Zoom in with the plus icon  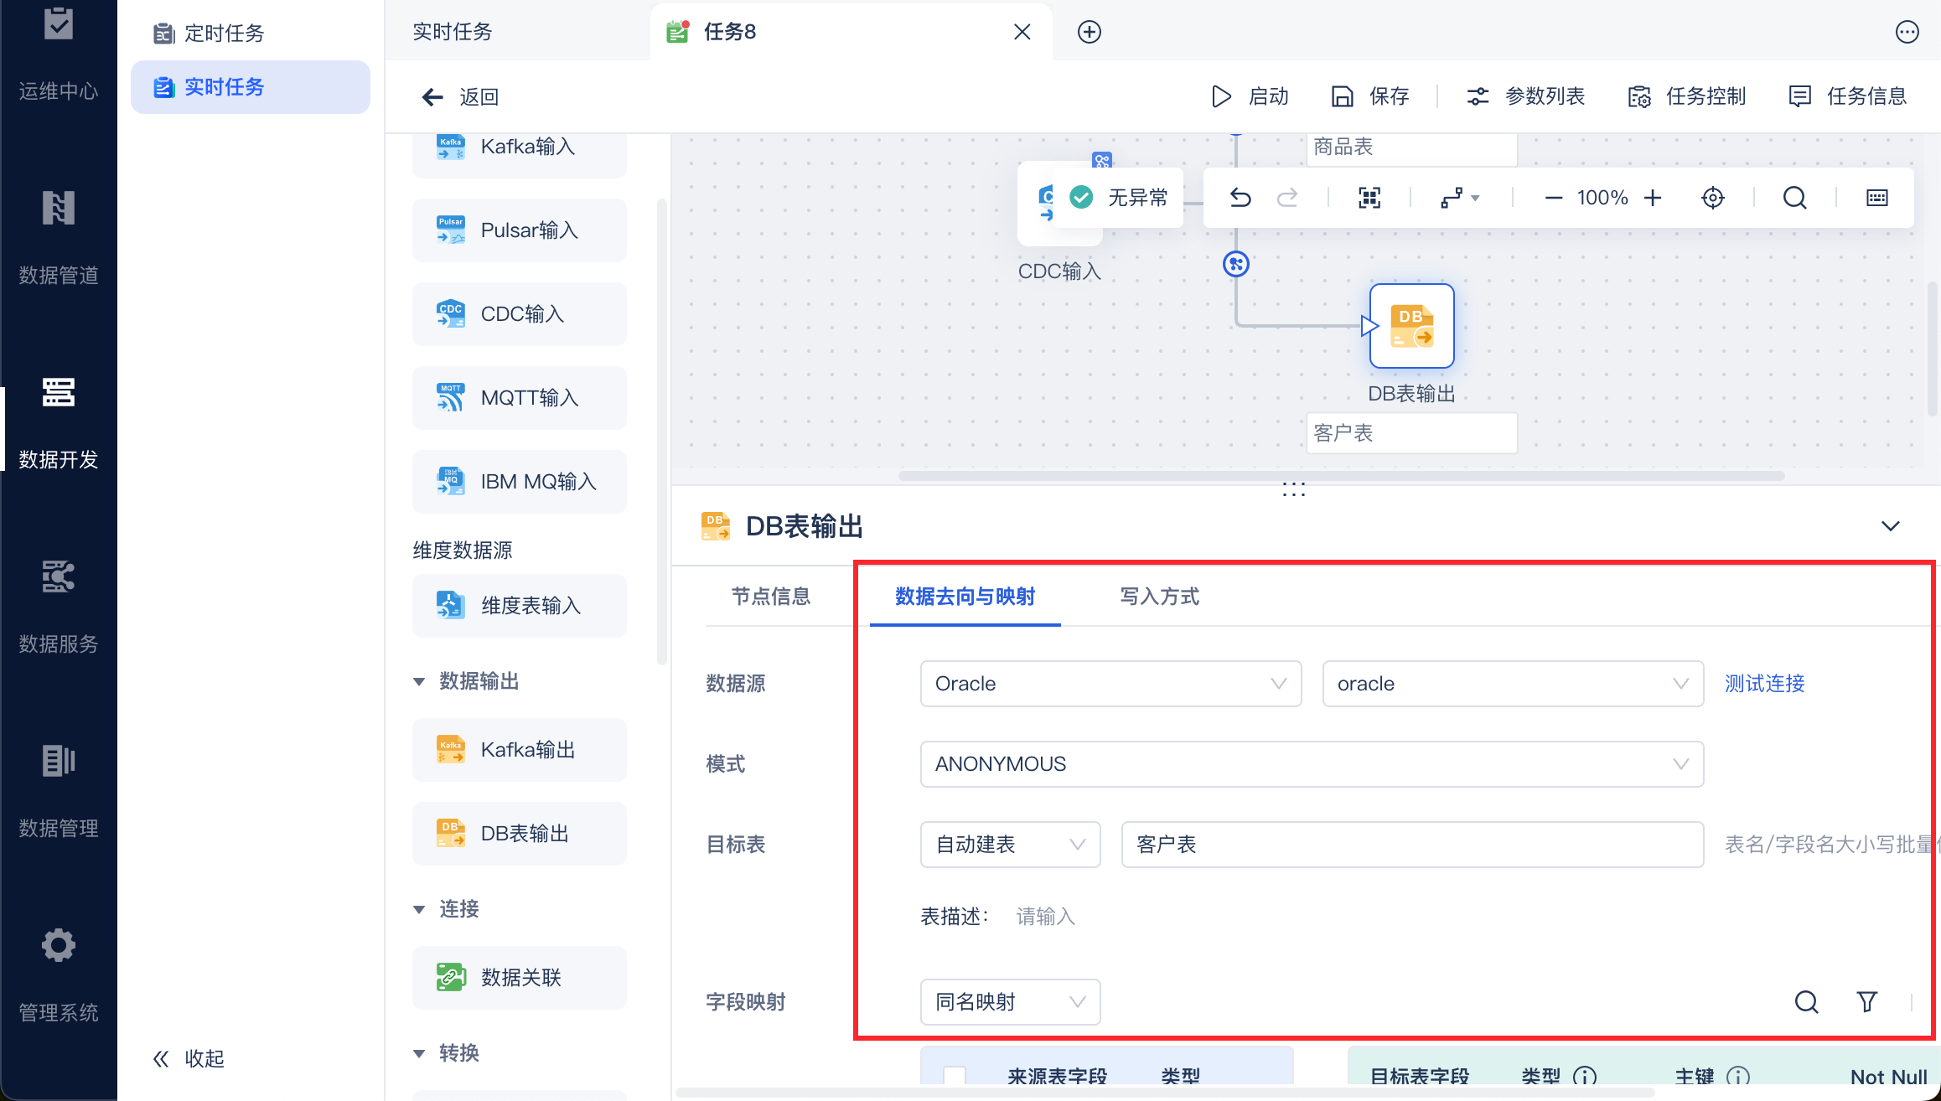click(x=1653, y=198)
